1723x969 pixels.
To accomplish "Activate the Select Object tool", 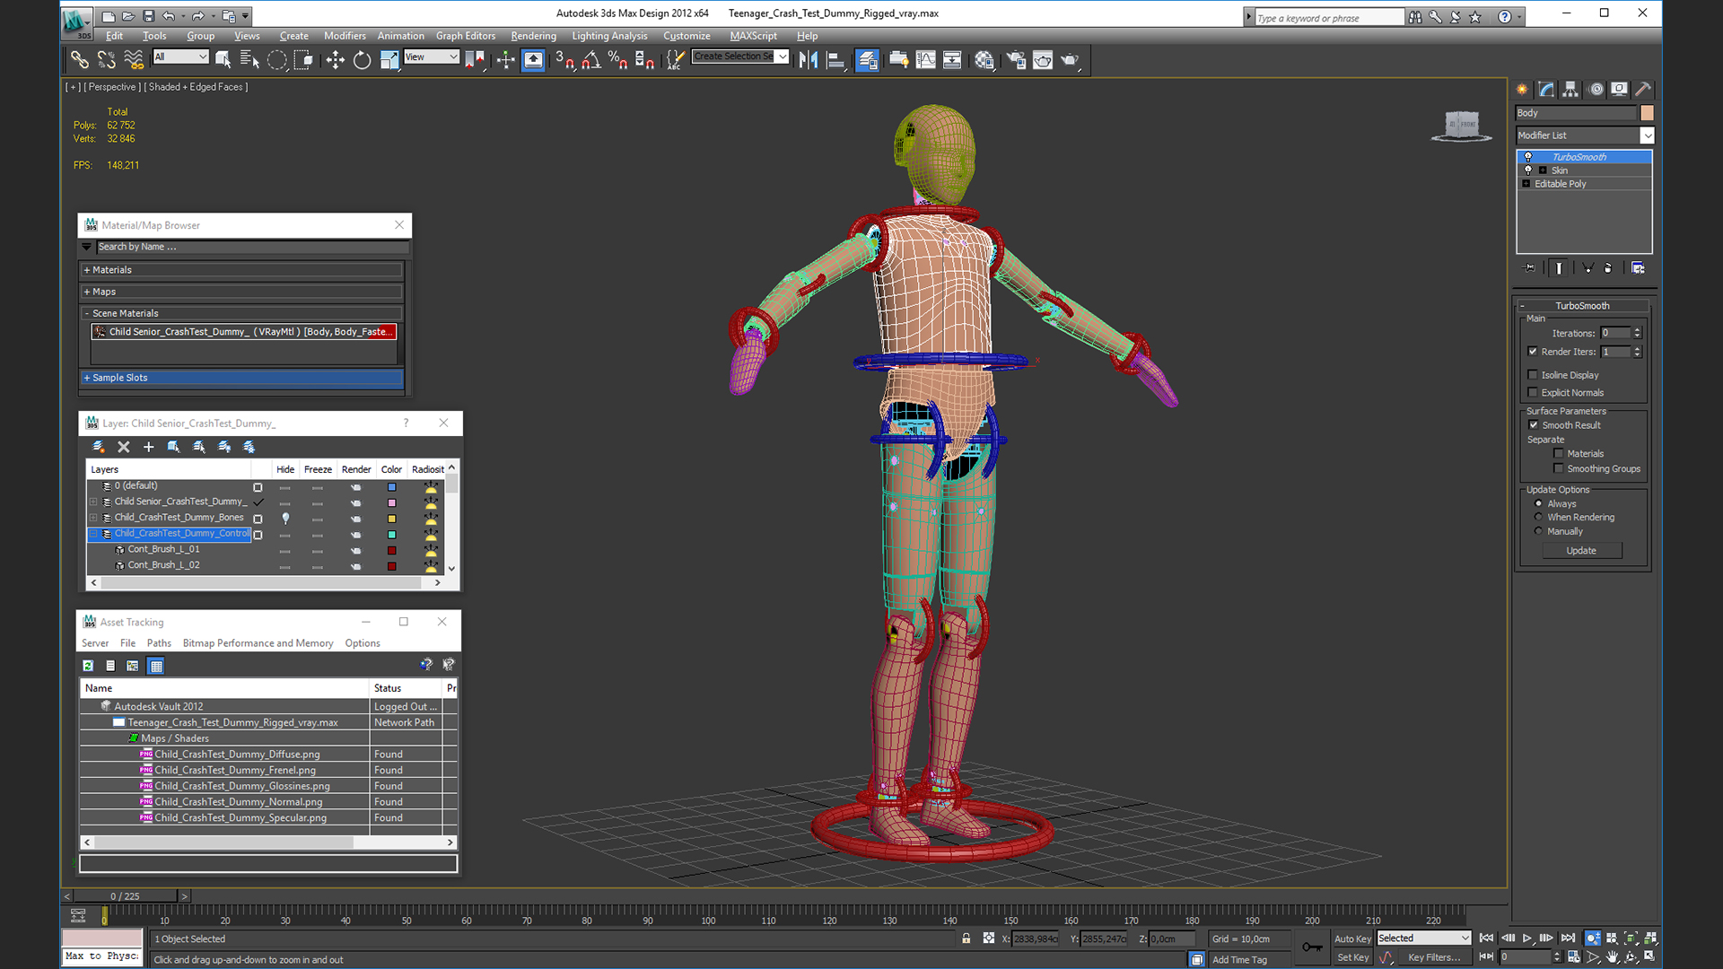I will pos(223,60).
